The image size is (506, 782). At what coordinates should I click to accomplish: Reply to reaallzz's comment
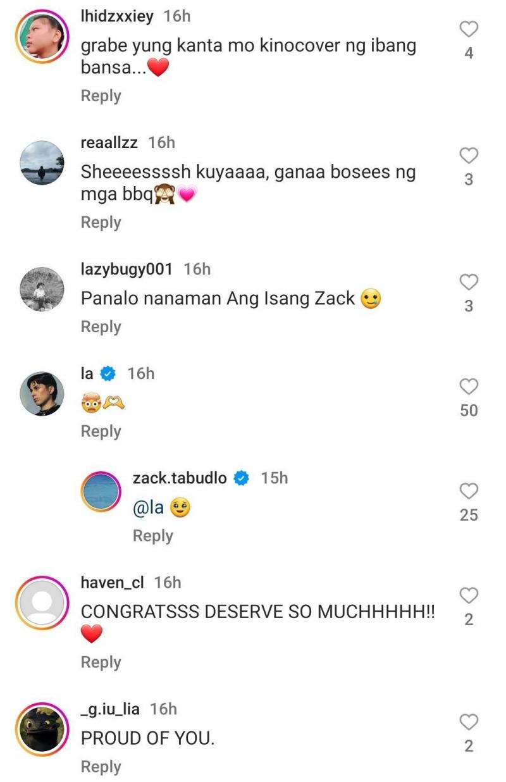(101, 223)
